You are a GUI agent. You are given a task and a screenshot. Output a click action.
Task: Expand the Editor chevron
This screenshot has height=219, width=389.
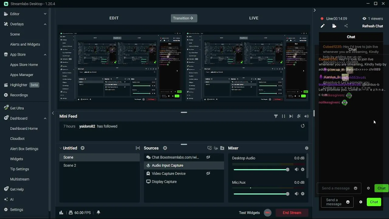45,14
